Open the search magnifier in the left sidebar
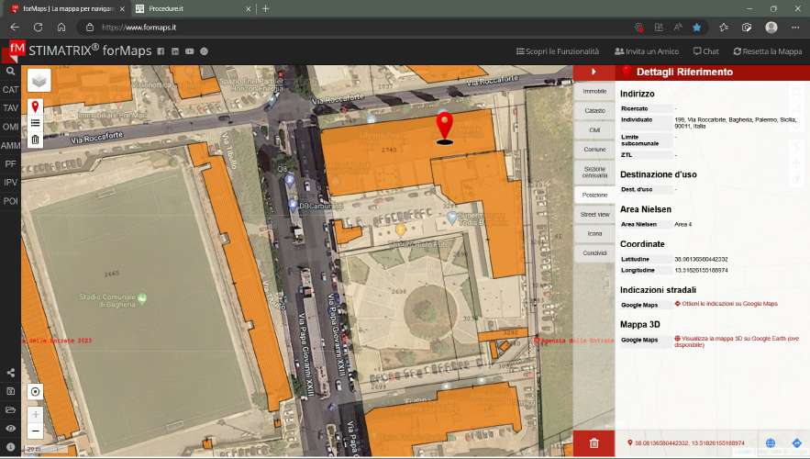 (10, 71)
